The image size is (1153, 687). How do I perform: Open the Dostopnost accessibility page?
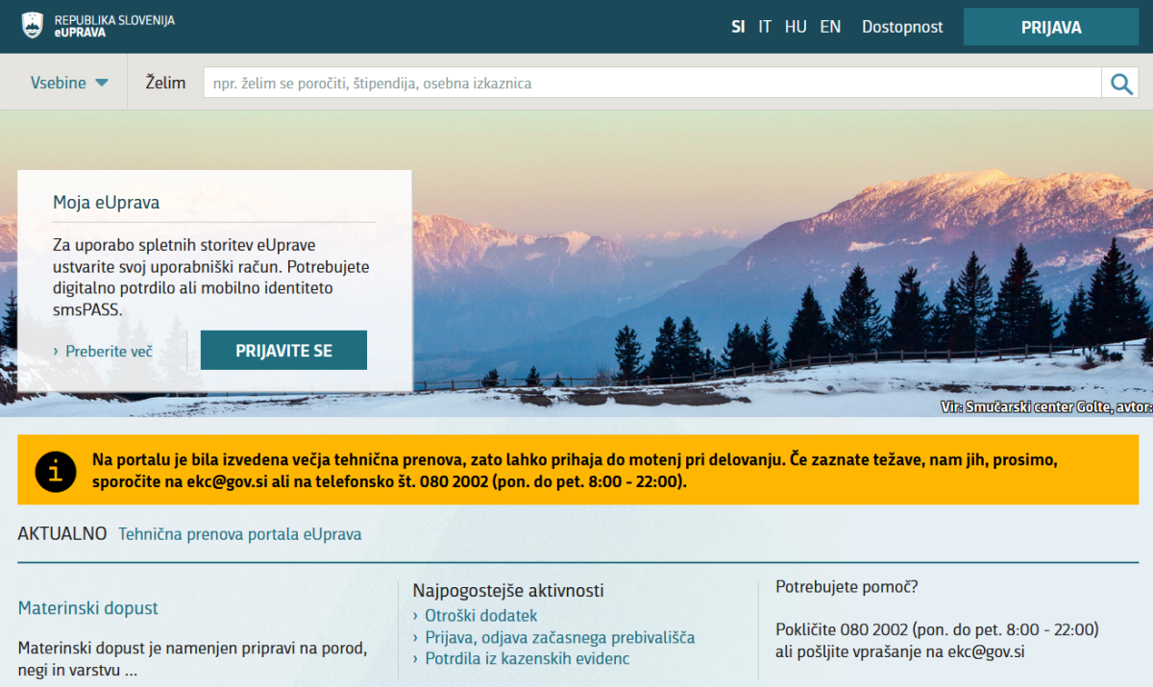tap(902, 27)
